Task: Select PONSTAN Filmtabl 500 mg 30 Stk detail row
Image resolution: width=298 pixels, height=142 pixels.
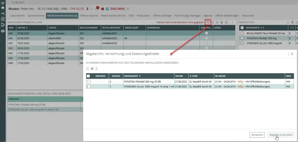Action: point(45,105)
